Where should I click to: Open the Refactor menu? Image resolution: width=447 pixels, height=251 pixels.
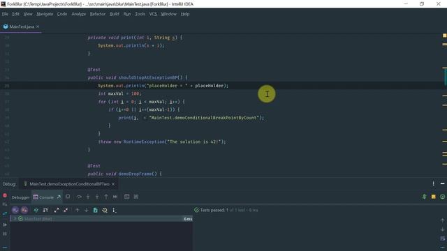[98, 14]
